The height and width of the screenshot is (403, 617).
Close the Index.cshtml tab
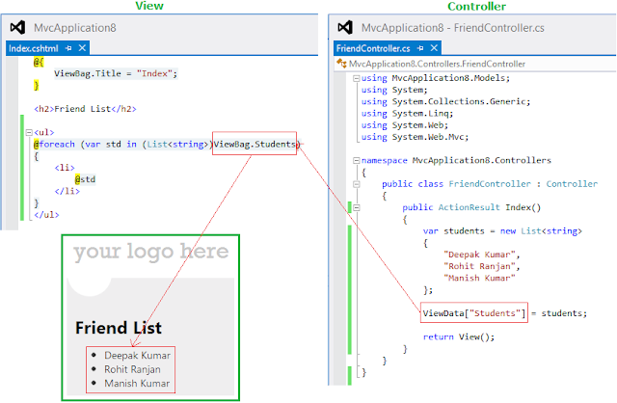click(x=82, y=48)
